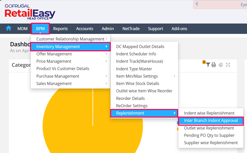Select Outlet wise Replenishment
The height and width of the screenshot is (153, 247).
[211, 128]
